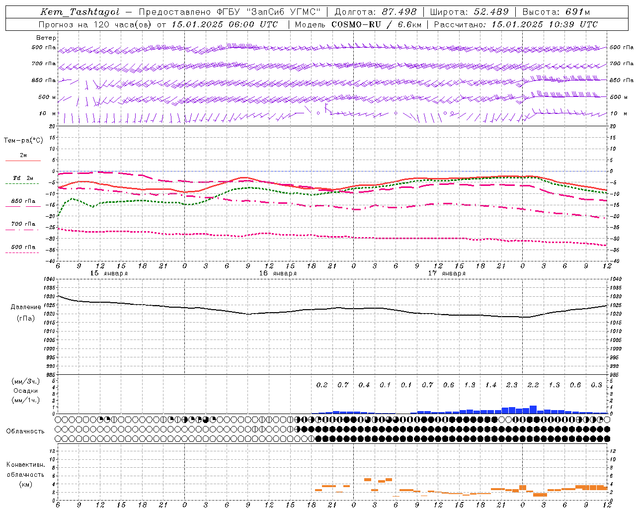Image resolution: width=636 pixels, height=509 pixels.
Task: Click the precipitation value 0.3
Action: [x=596, y=385]
